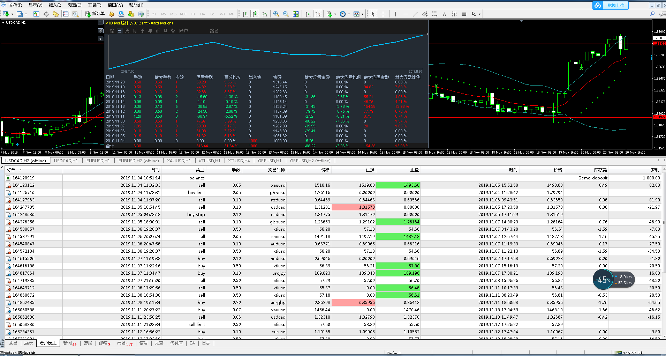Select the H1 timeframe button
The image size is (666, 356).
[x=193, y=14]
